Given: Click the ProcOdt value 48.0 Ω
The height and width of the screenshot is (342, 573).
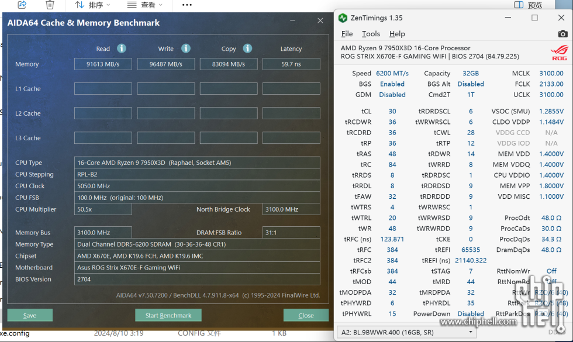Looking at the screenshot, I should coord(551,218).
